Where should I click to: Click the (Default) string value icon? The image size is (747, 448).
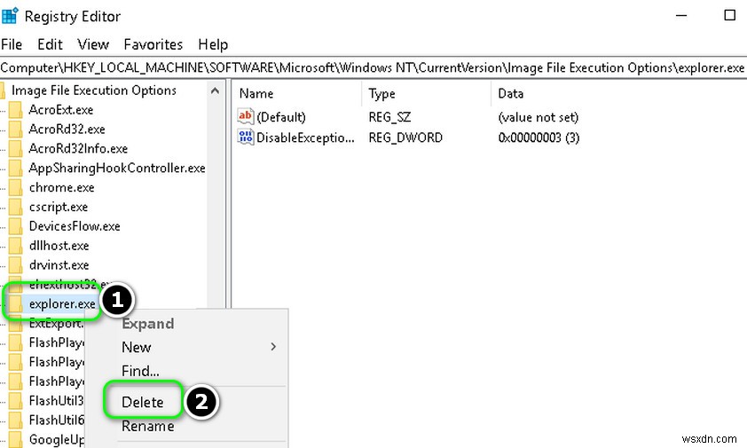point(246,117)
